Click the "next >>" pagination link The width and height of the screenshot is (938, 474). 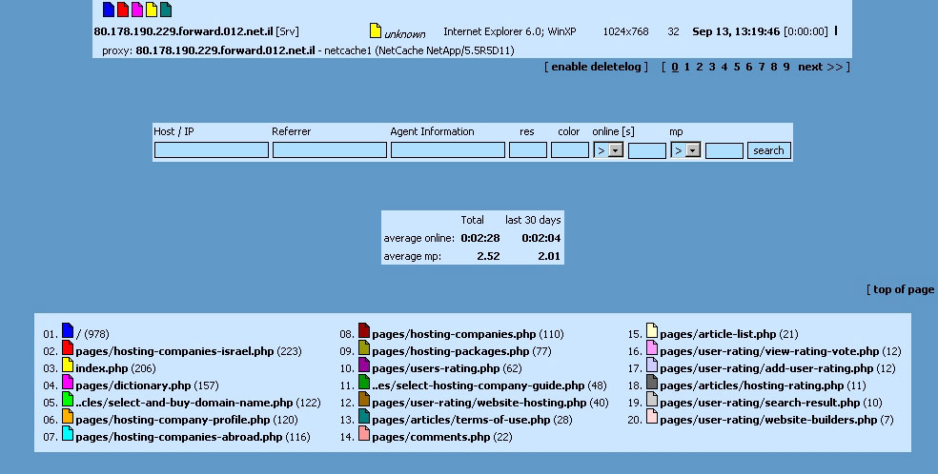[820, 67]
